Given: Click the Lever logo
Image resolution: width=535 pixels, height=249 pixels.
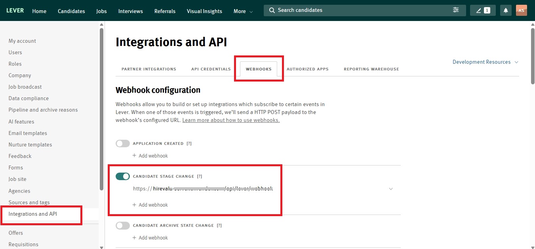Looking at the screenshot, I should (x=15, y=11).
